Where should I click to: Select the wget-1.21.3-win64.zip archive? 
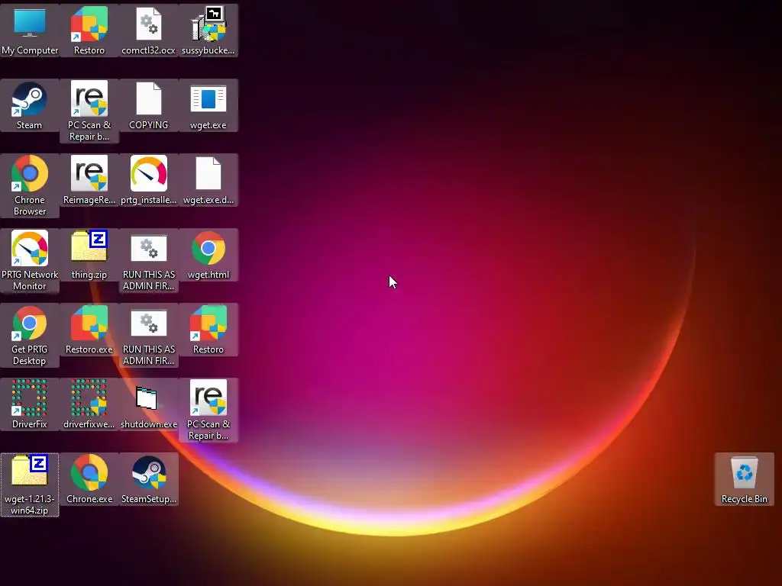[30, 485]
